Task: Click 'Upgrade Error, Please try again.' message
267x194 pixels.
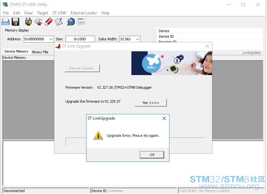Action: click(x=133, y=136)
